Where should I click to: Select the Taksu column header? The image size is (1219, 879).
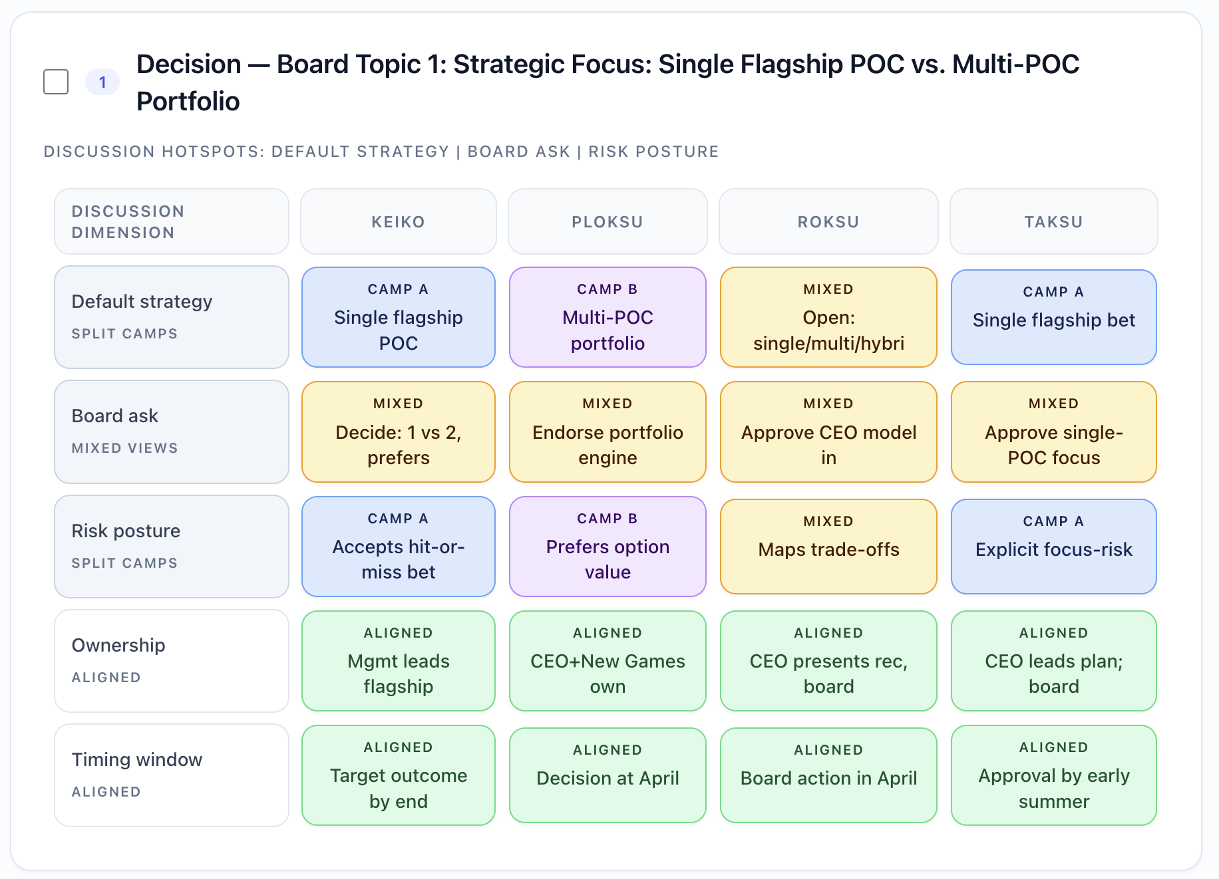pos(1054,221)
